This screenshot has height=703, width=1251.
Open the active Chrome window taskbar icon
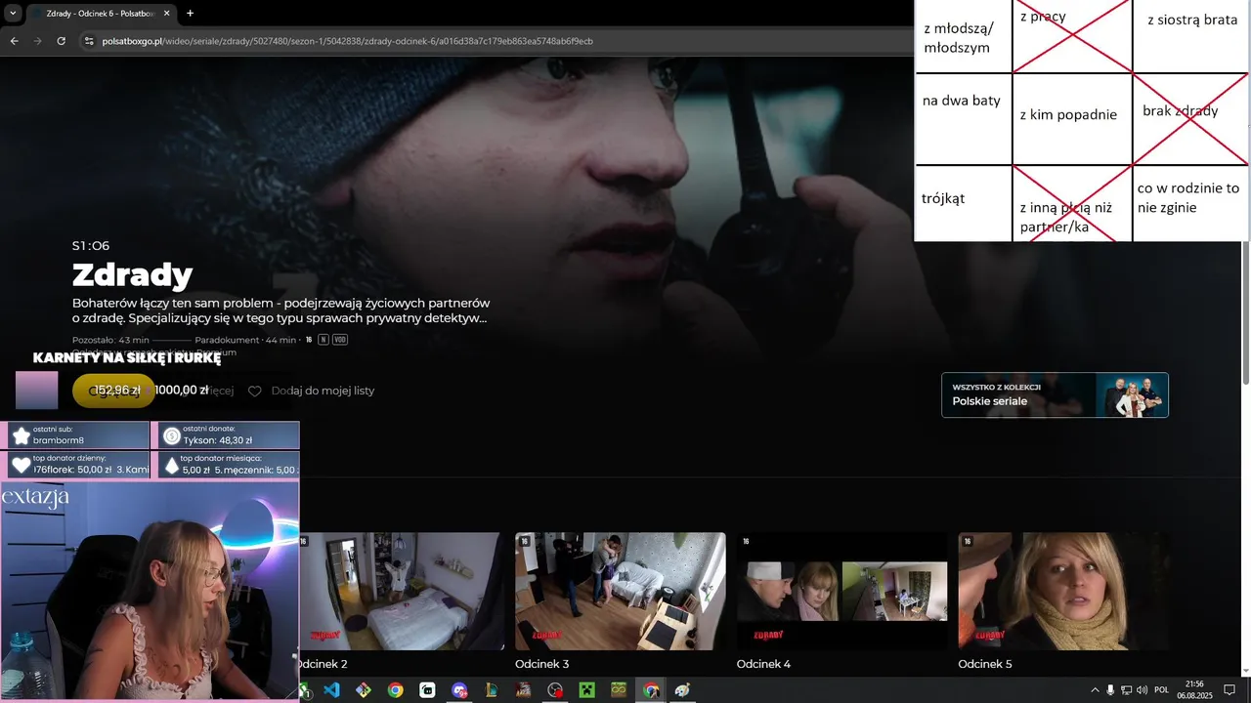click(x=651, y=690)
